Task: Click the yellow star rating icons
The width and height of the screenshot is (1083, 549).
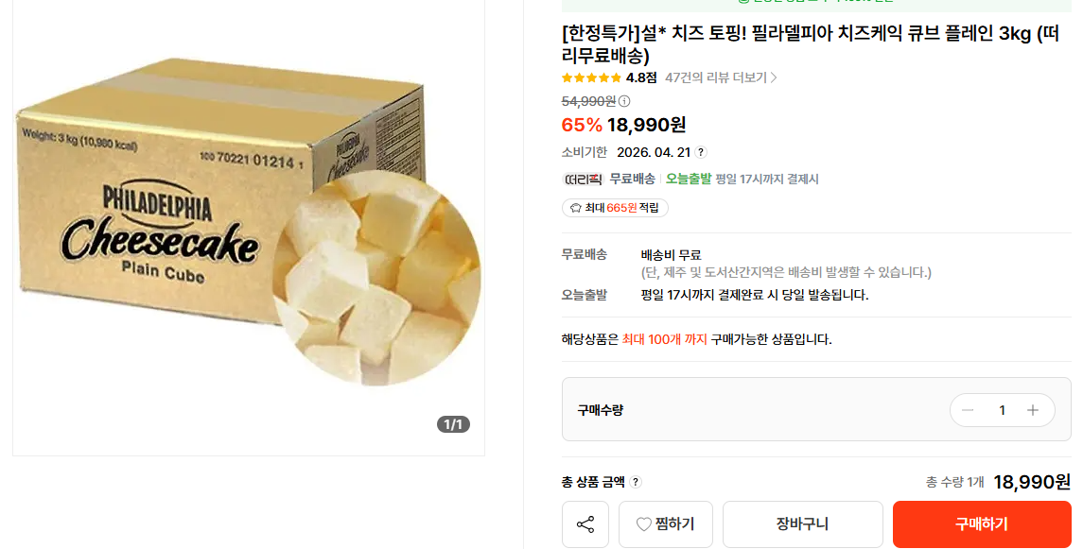Action: pyautogui.click(x=591, y=77)
